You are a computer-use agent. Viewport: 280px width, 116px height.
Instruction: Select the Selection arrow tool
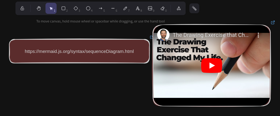click(x=51, y=8)
